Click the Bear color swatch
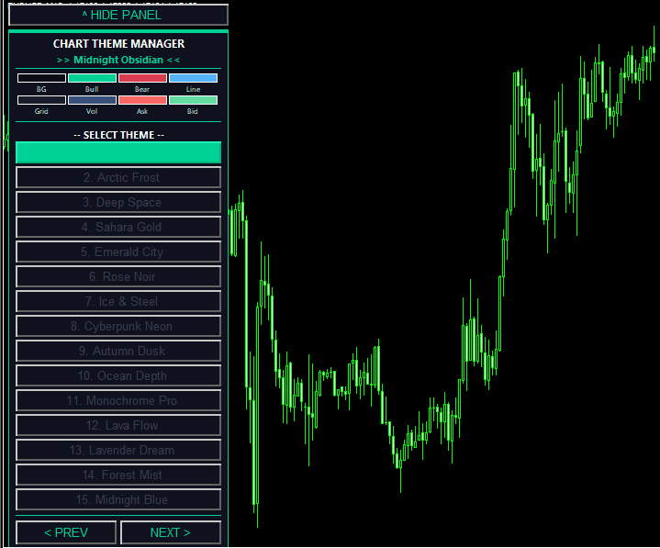The image size is (660, 548). pyautogui.click(x=142, y=78)
